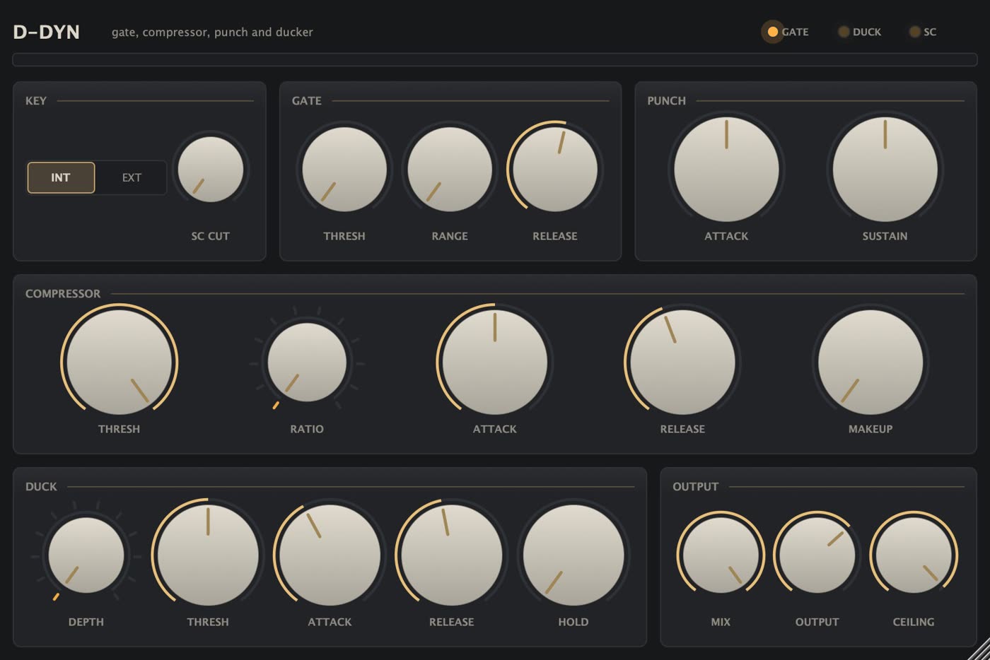Click the SC CUT label text
This screenshot has width=990, height=660.
pyautogui.click(x=211, y=236)
